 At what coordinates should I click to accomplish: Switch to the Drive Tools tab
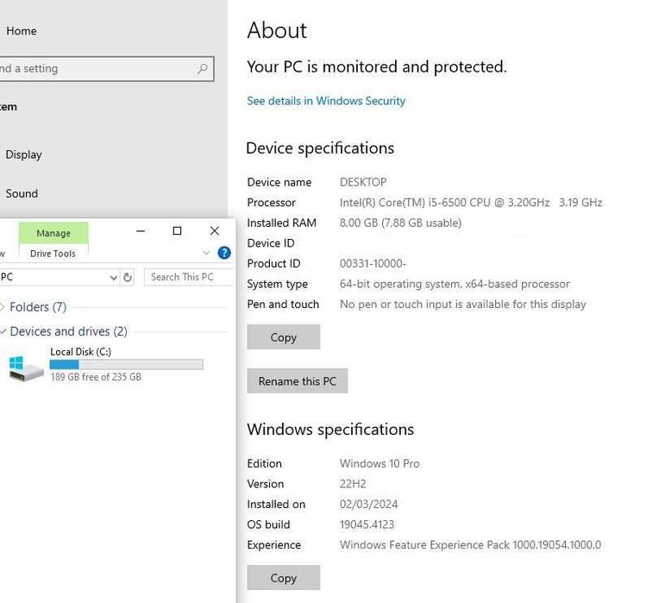coord(53,254)
